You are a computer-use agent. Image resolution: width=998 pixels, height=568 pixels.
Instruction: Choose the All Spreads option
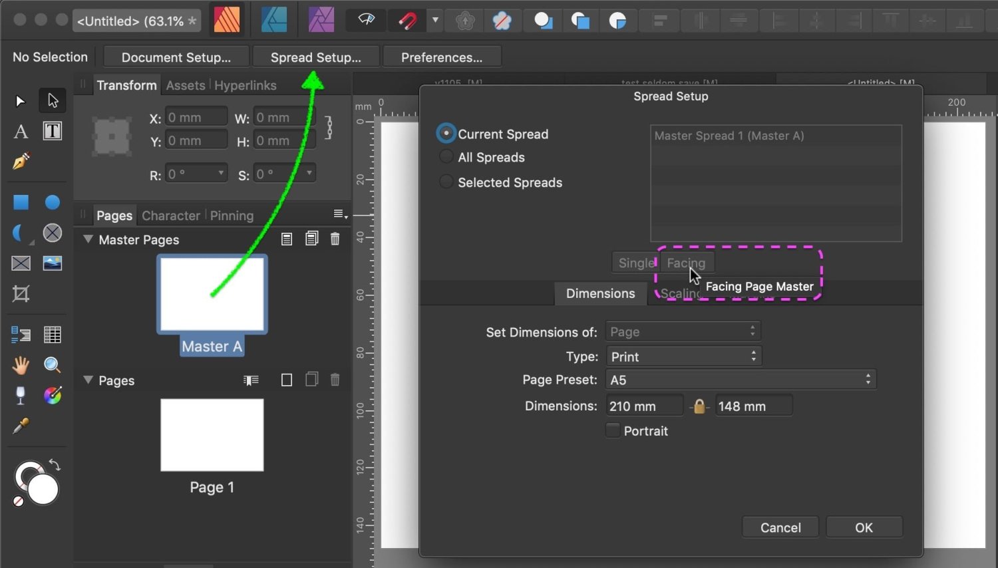click(446, 157)
